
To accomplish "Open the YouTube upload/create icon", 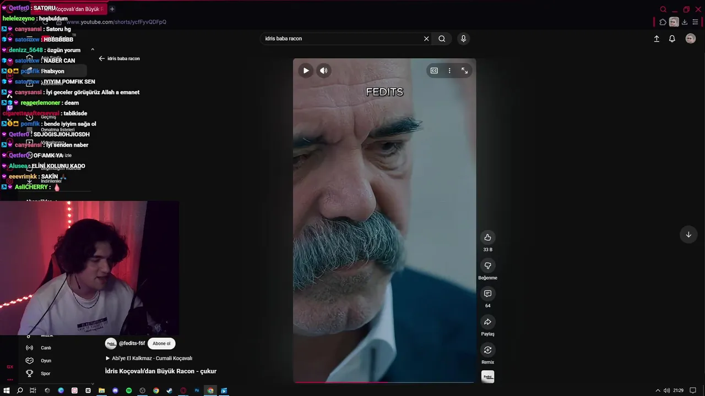I will tap(657, 38).
